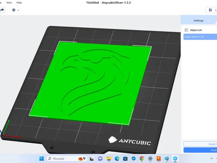Screen dimensions: 217x163
Task: Click the Gcode button
Action: click(200, 144)
